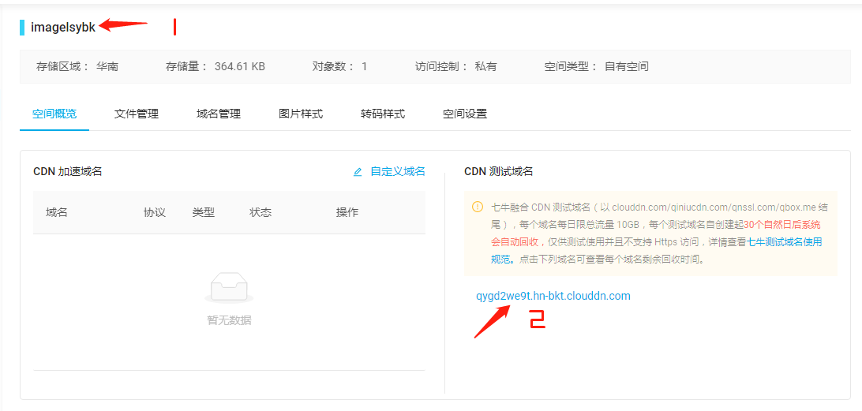
Task: Click the red 30个自然日后系统 warning text
Action: 783,225
